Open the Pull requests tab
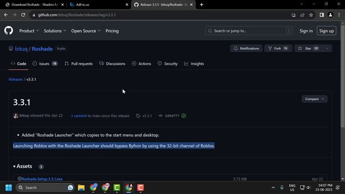 click(x=79, y=64)
